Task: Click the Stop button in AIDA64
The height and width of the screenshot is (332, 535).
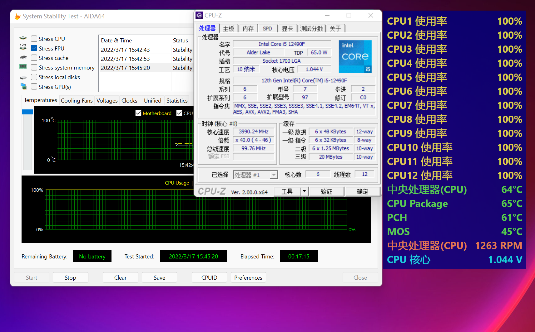Action: [x=70, y=277]
